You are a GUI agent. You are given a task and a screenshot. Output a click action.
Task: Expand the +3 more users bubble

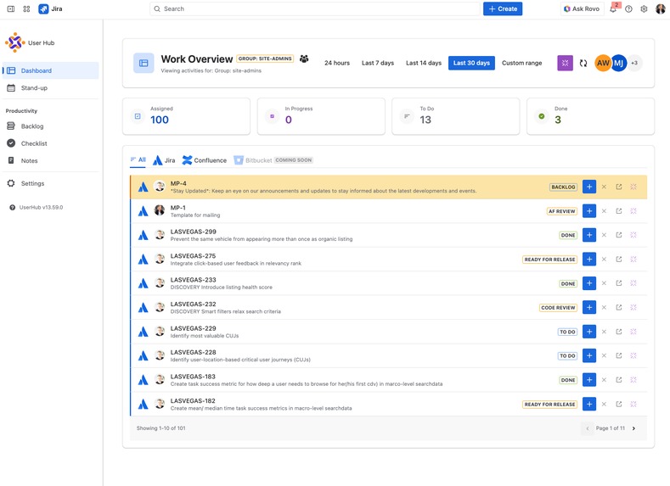coord(634,63)
